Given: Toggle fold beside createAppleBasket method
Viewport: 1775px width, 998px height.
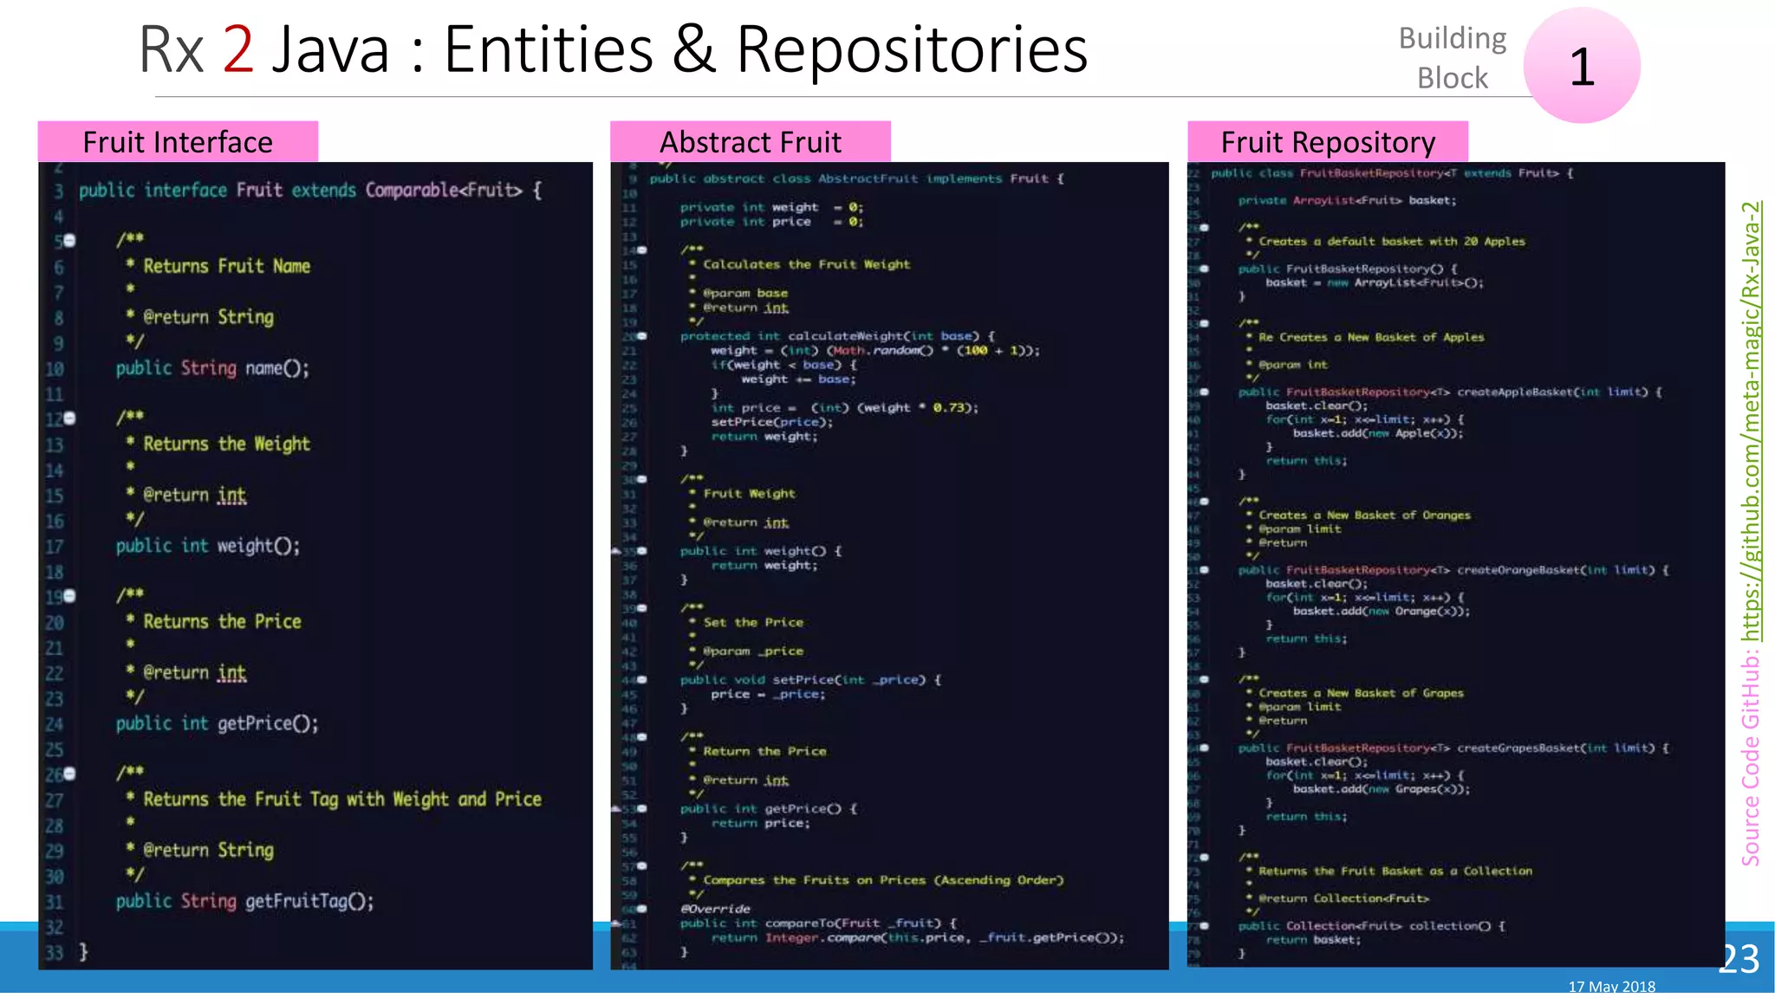Looking at the screenshot, I should pos(1205,392).
